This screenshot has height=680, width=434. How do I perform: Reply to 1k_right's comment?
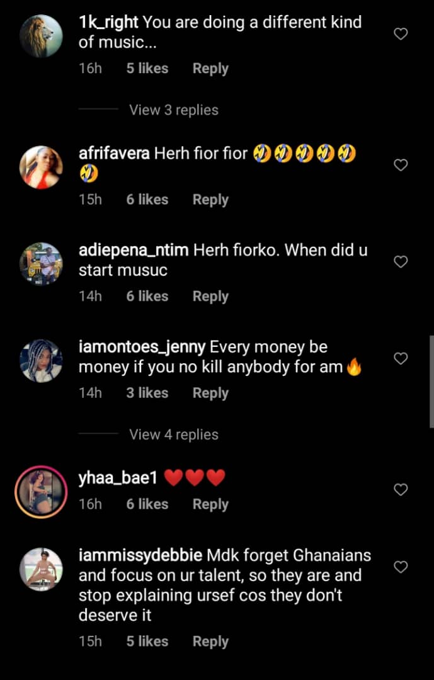tap(210, 69)
